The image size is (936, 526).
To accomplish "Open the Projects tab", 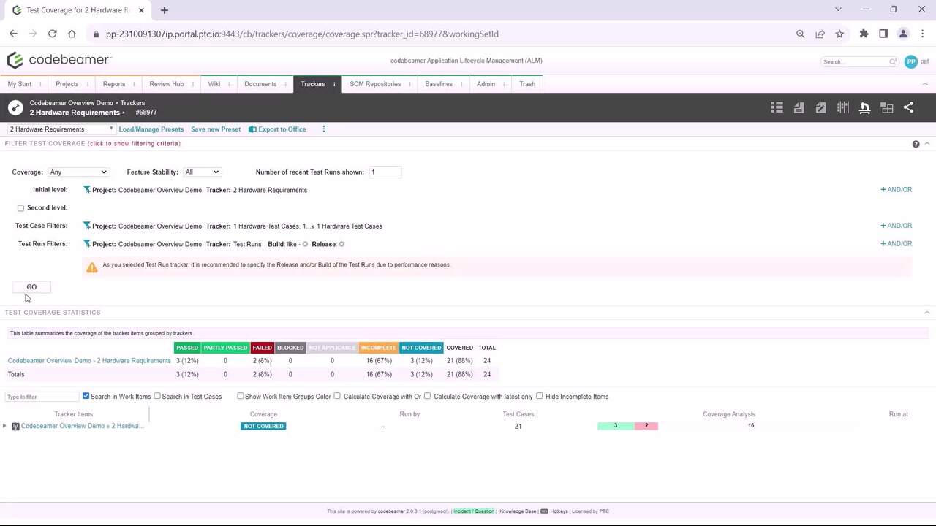I will [67, 84].
